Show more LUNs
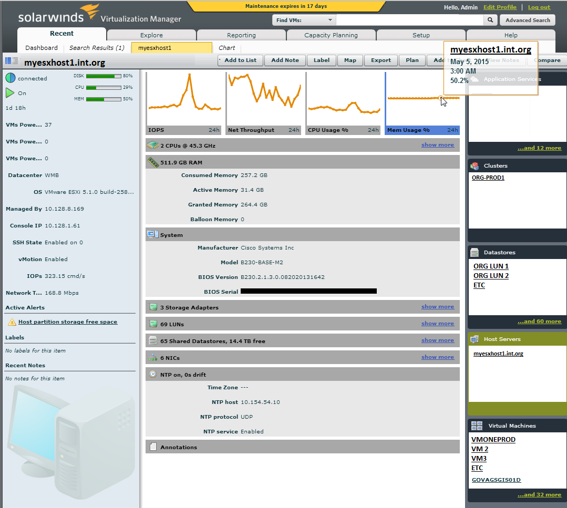567x508 pixels. tap(438, 324)
